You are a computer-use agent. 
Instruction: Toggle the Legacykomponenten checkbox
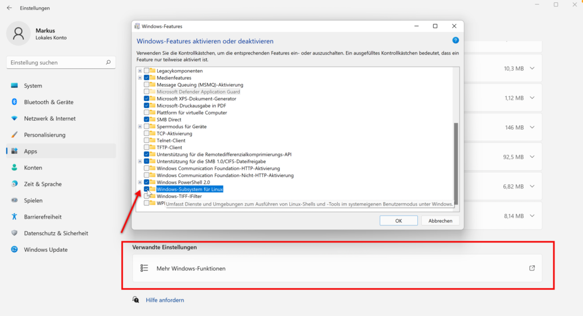[x=146, y=71]
